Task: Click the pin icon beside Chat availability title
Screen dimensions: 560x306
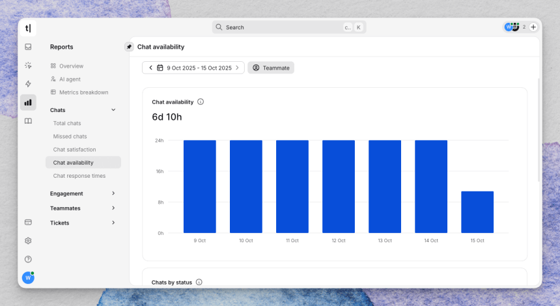Action: 129,47
